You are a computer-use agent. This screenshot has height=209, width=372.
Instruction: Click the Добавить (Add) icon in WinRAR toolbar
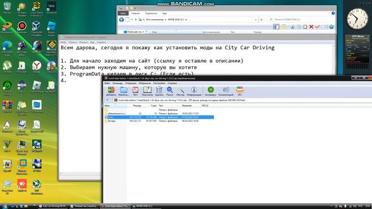[x=111, y=91]
